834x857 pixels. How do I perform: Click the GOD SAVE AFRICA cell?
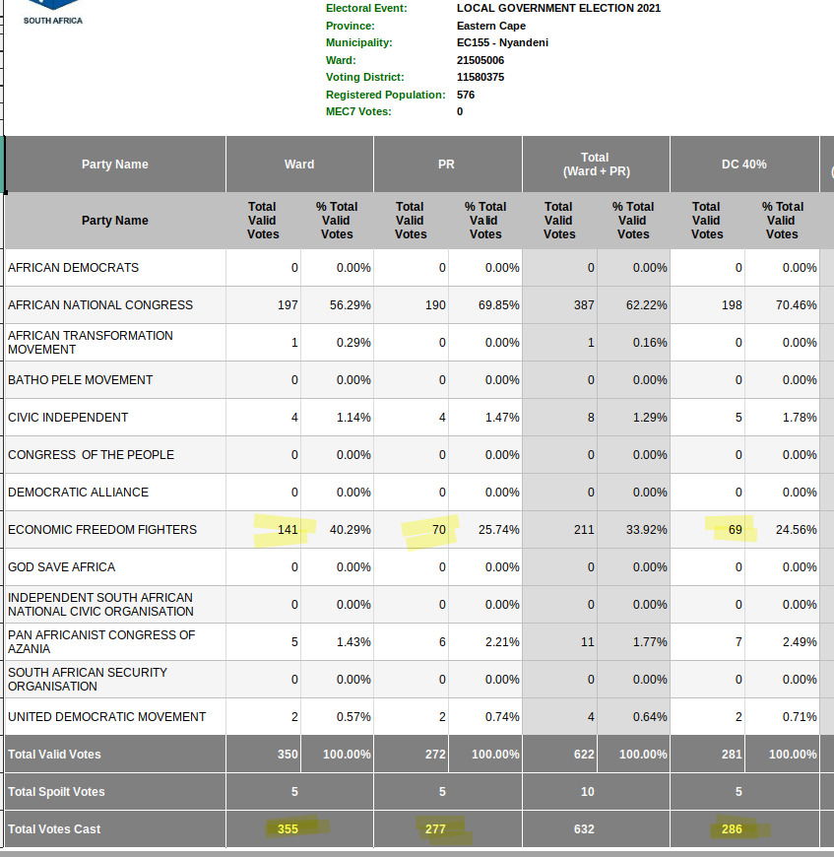pyautogui.click(x=115, y=567)
